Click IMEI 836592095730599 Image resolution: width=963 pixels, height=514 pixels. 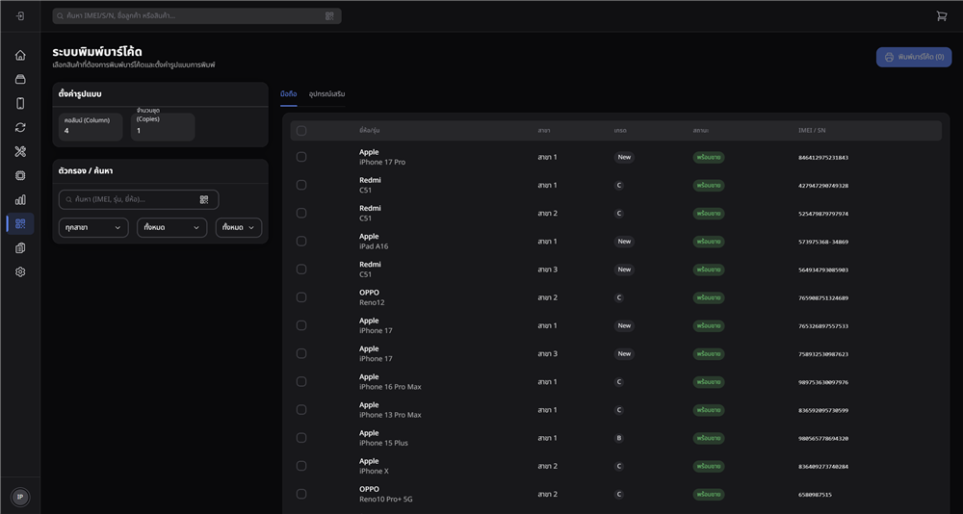(x=823, y=410)
